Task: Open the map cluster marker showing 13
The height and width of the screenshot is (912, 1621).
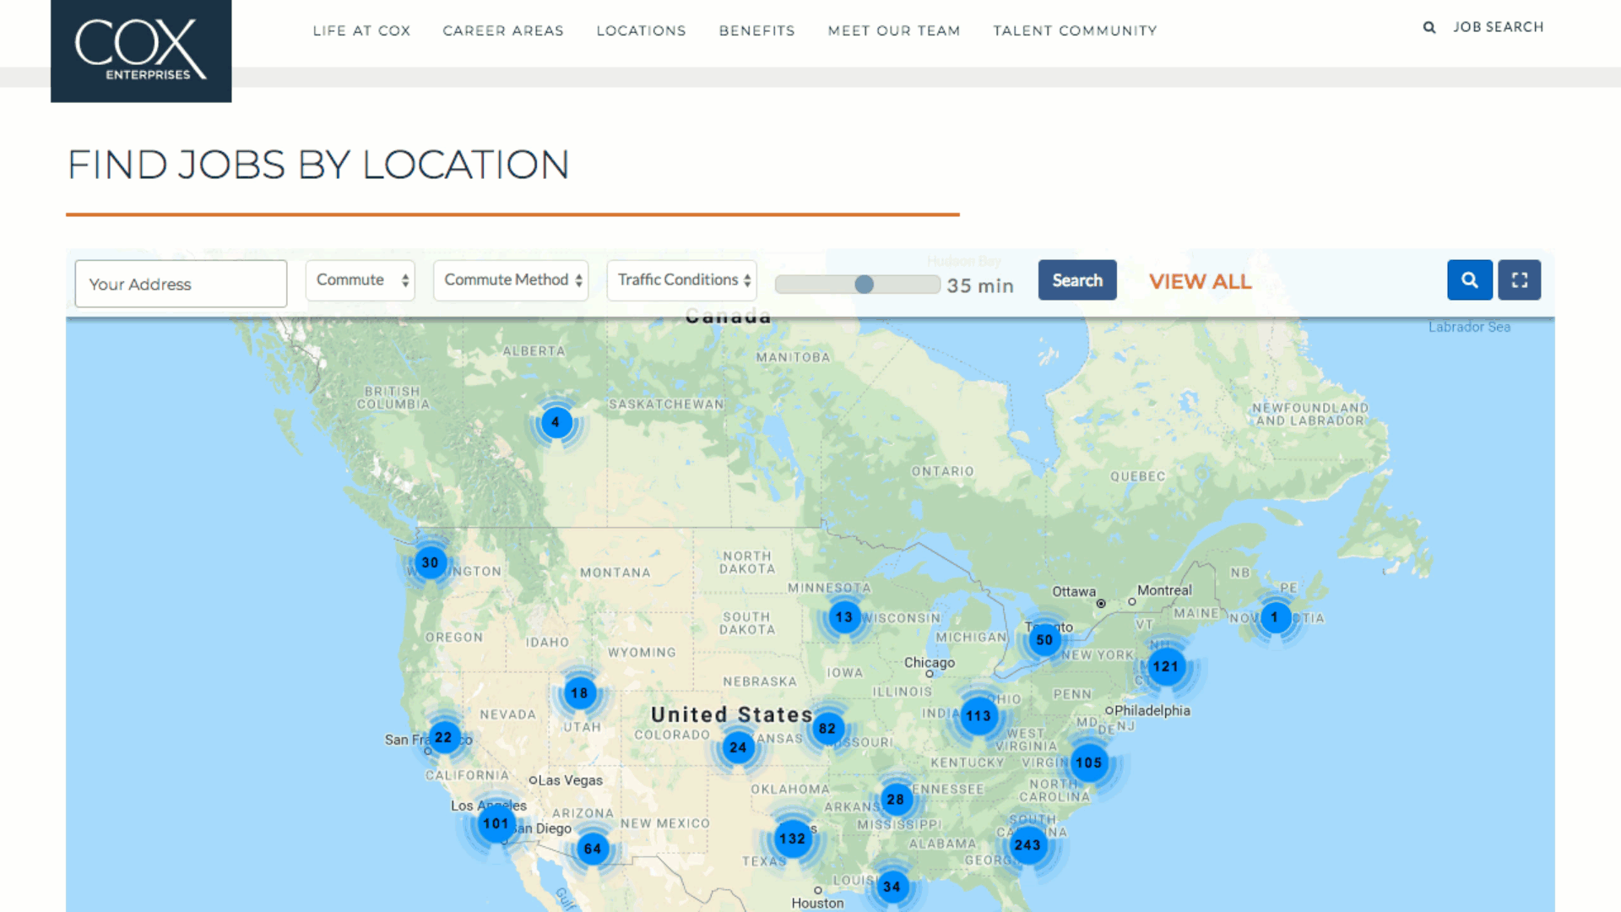Action: point(844,617)
